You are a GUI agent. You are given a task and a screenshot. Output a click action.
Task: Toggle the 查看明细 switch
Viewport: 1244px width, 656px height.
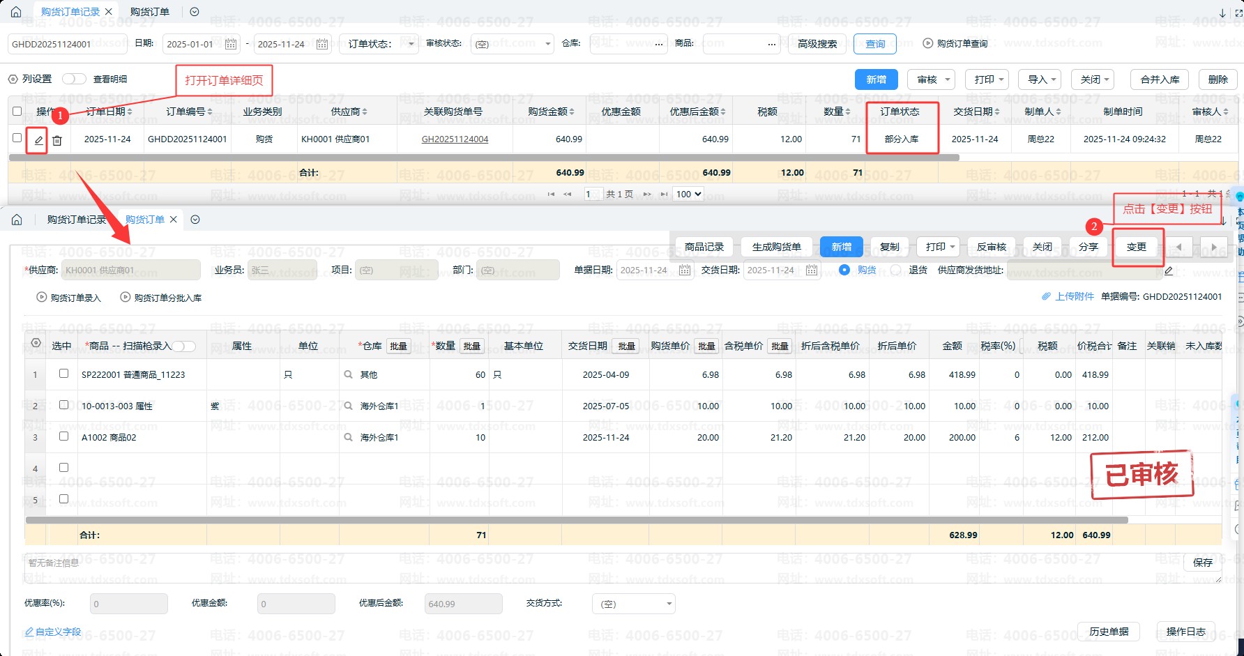(74, 79)
